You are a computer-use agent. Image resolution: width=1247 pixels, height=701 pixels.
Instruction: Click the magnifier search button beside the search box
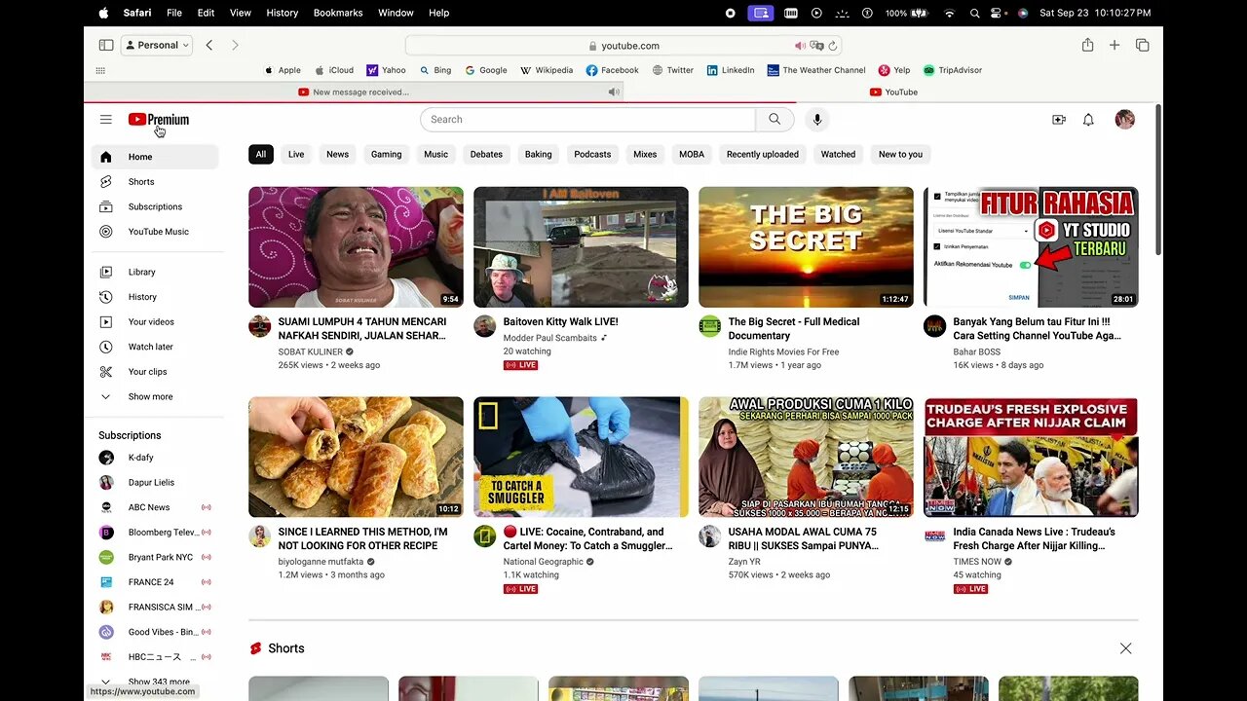click(775, 120)
